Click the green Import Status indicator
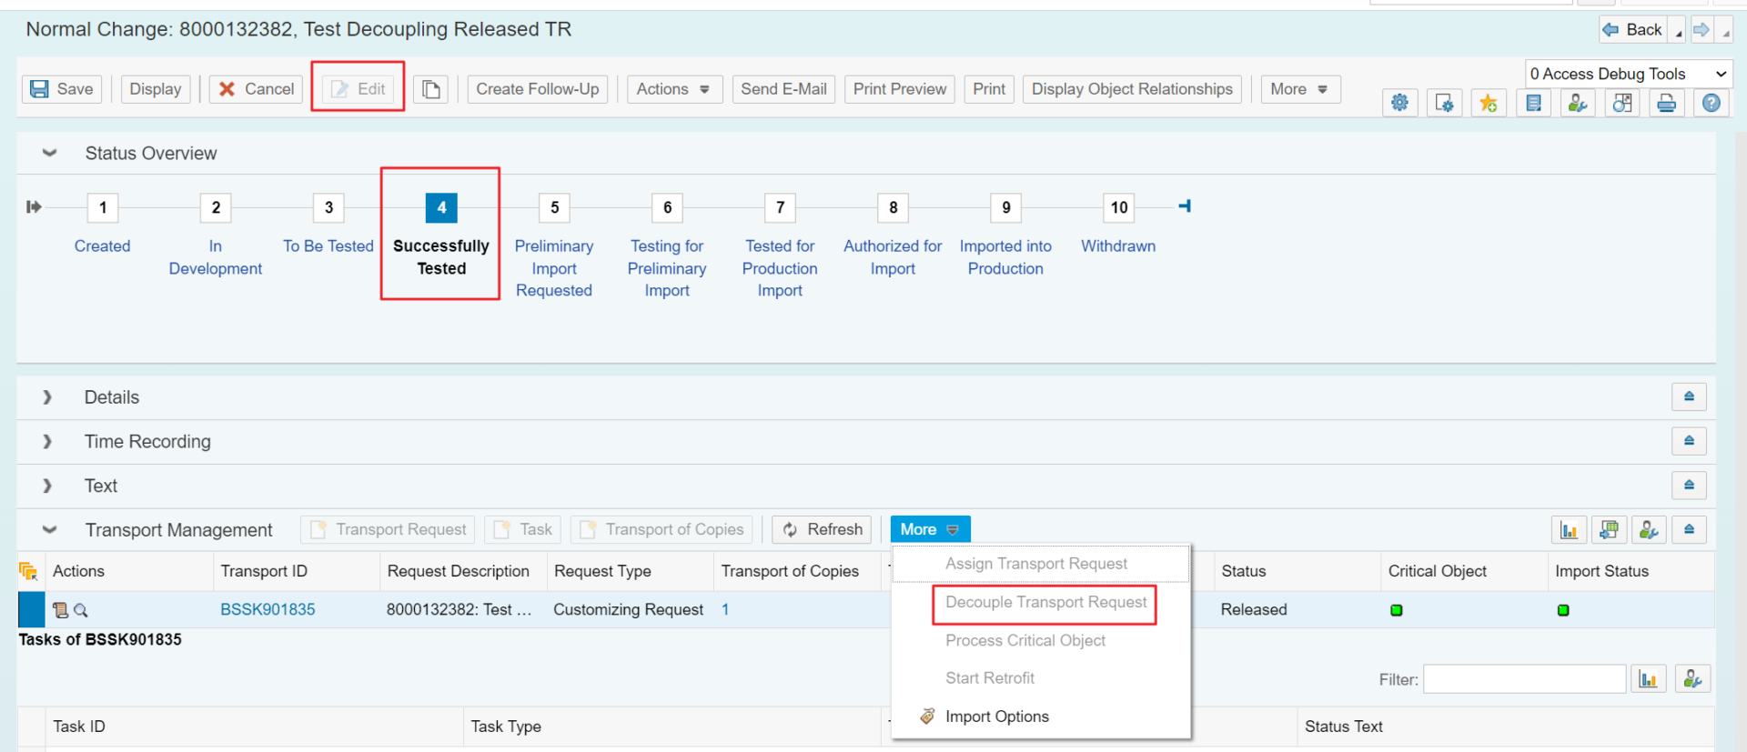 (x=1563, y=610)
